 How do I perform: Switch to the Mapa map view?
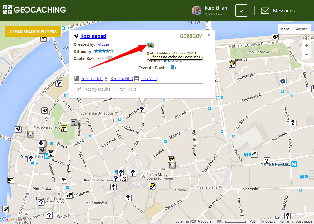[285, 29]
